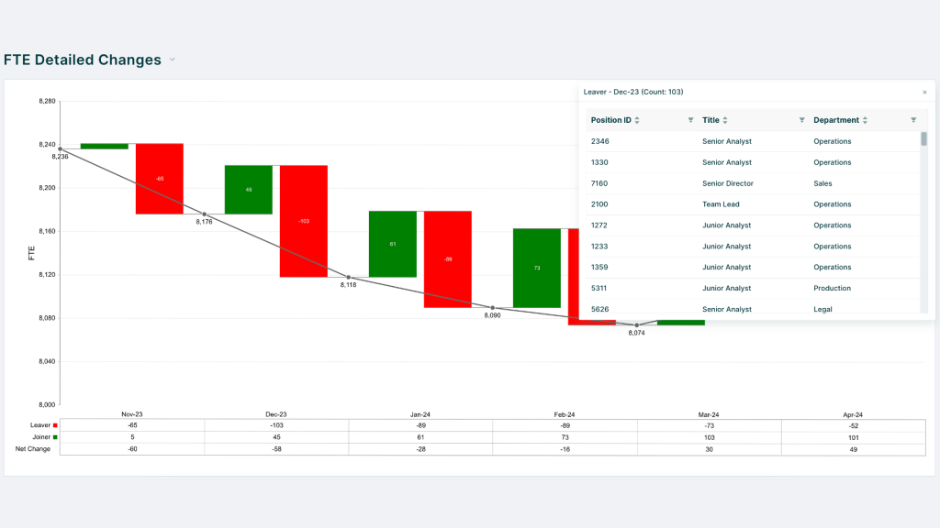Open the FTE Detailed Changes title dropdown
This screenshot has width=940, height=528.
172,60
